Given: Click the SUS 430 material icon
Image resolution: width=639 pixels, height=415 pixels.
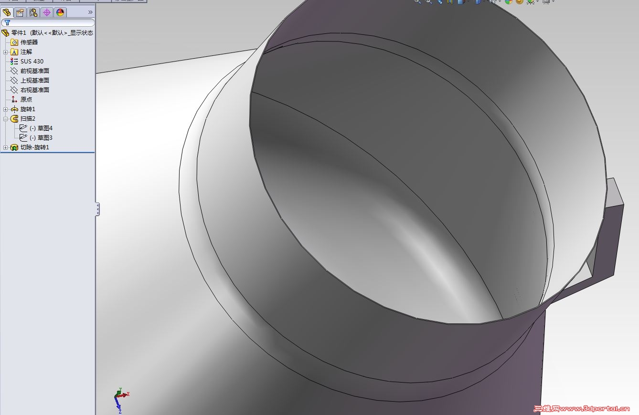Looking at the screenshot, I should (14, 62).
